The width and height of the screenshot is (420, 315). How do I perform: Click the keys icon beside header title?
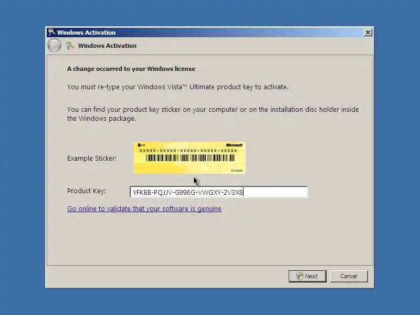tap(70, 46)
